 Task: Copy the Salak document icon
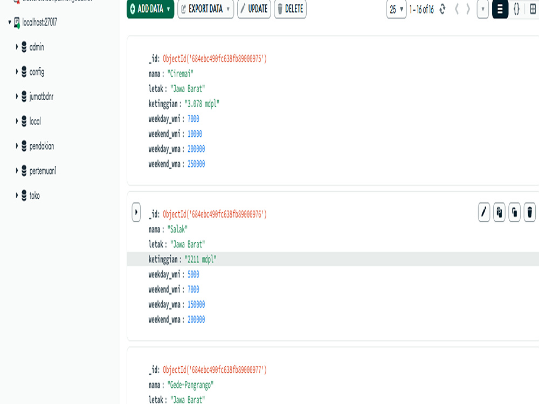pos(499,212)
